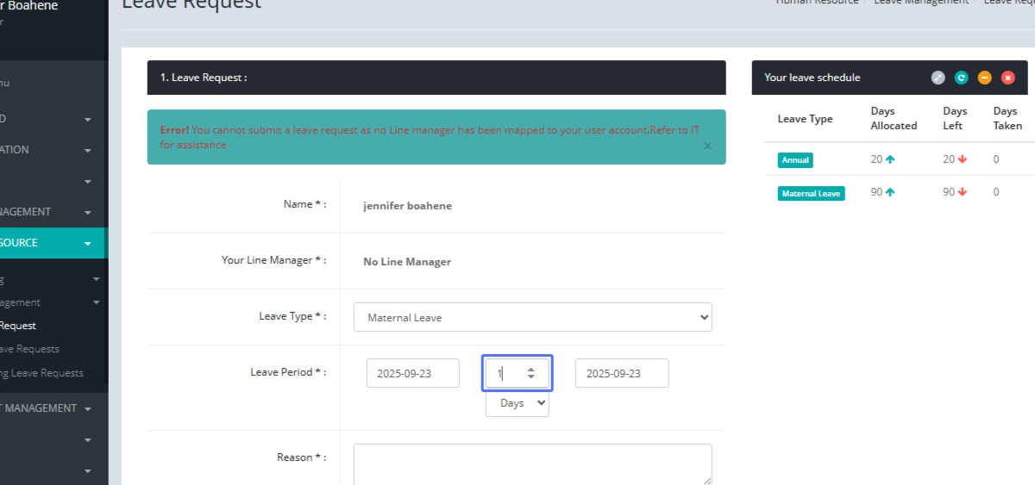This screenshot has width=1035, height=485.
Task: Click the leave duration number spinner arrows
Action: tap(531, 374)
